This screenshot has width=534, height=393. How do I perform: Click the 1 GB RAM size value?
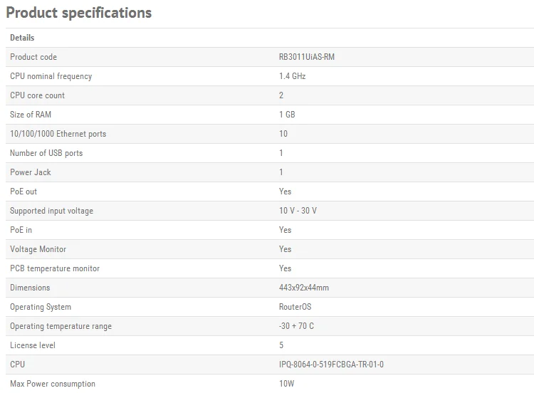click(287, 115)
